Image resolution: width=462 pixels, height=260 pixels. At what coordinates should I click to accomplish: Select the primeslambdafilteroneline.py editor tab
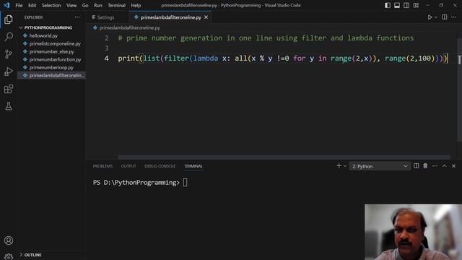pos(170,17)
